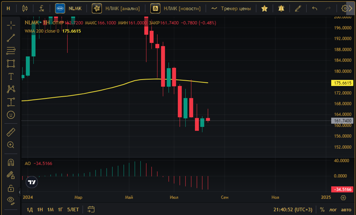The height and width of the screenshot is (215, 356).
Task: Open chart settings gear at top right
Action: click(x=345, y=9)
